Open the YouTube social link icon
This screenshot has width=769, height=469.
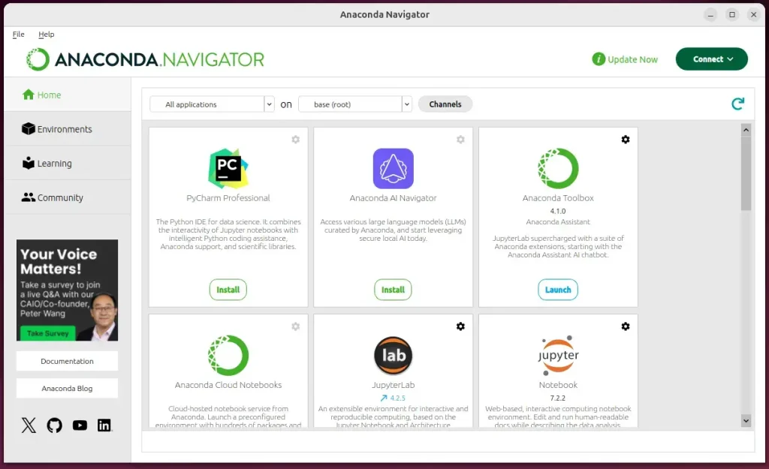[80, 425]
